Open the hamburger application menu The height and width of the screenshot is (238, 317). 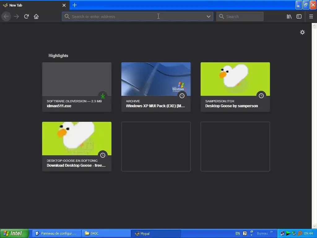point(311,16)
